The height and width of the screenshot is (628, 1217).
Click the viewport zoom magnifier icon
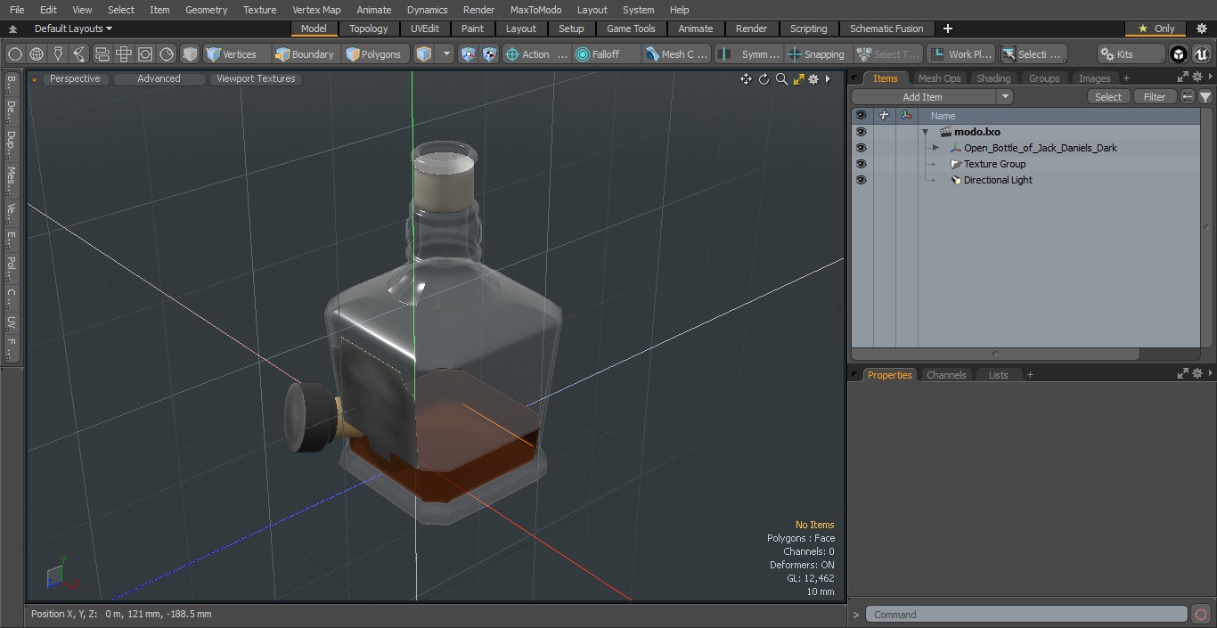tap(781, 79)
